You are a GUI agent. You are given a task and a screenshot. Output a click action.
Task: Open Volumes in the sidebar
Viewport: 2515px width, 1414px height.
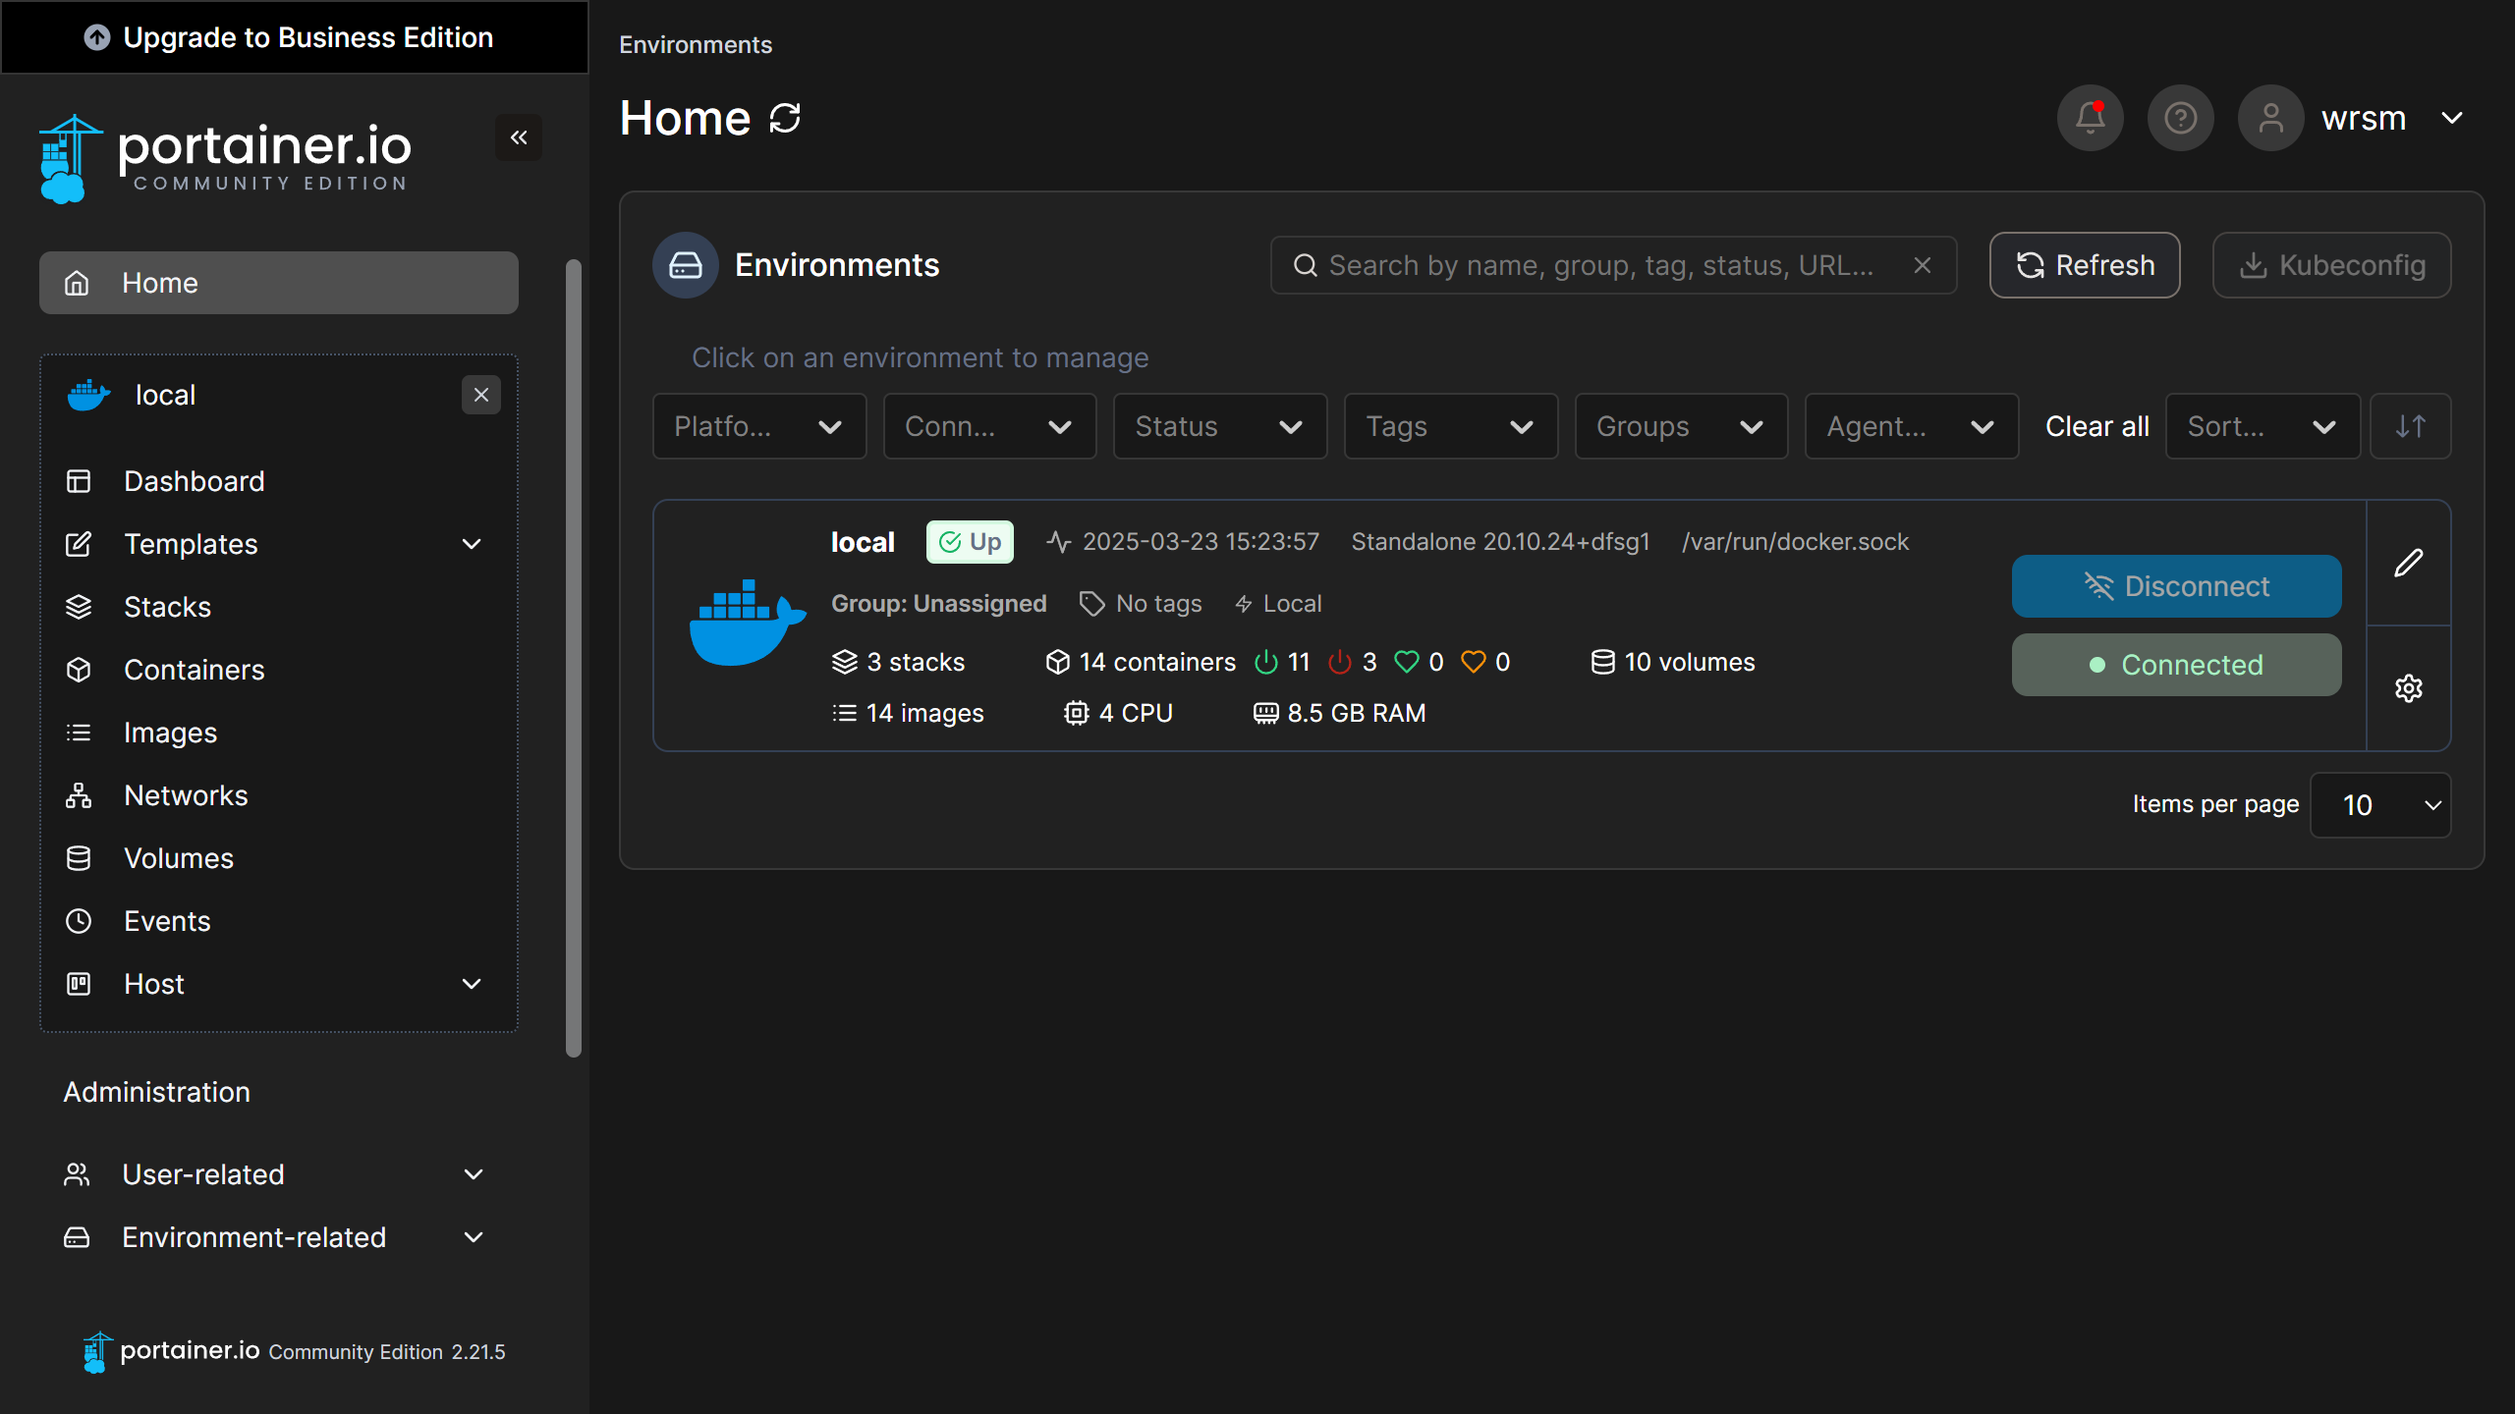click(279, 858)
